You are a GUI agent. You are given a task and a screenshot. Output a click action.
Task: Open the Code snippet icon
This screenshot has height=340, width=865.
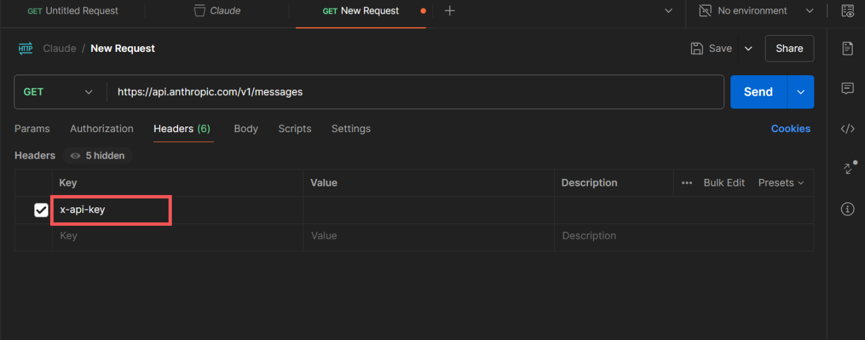(x=848, y=129)
